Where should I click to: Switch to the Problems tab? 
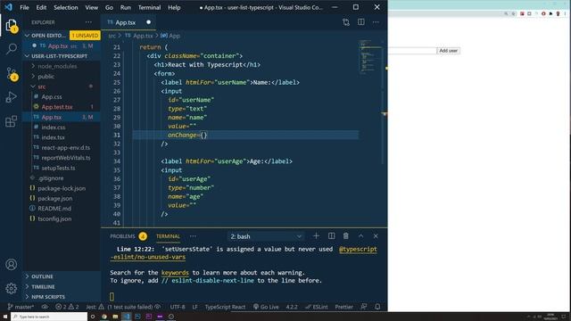(x=122, y=236)
